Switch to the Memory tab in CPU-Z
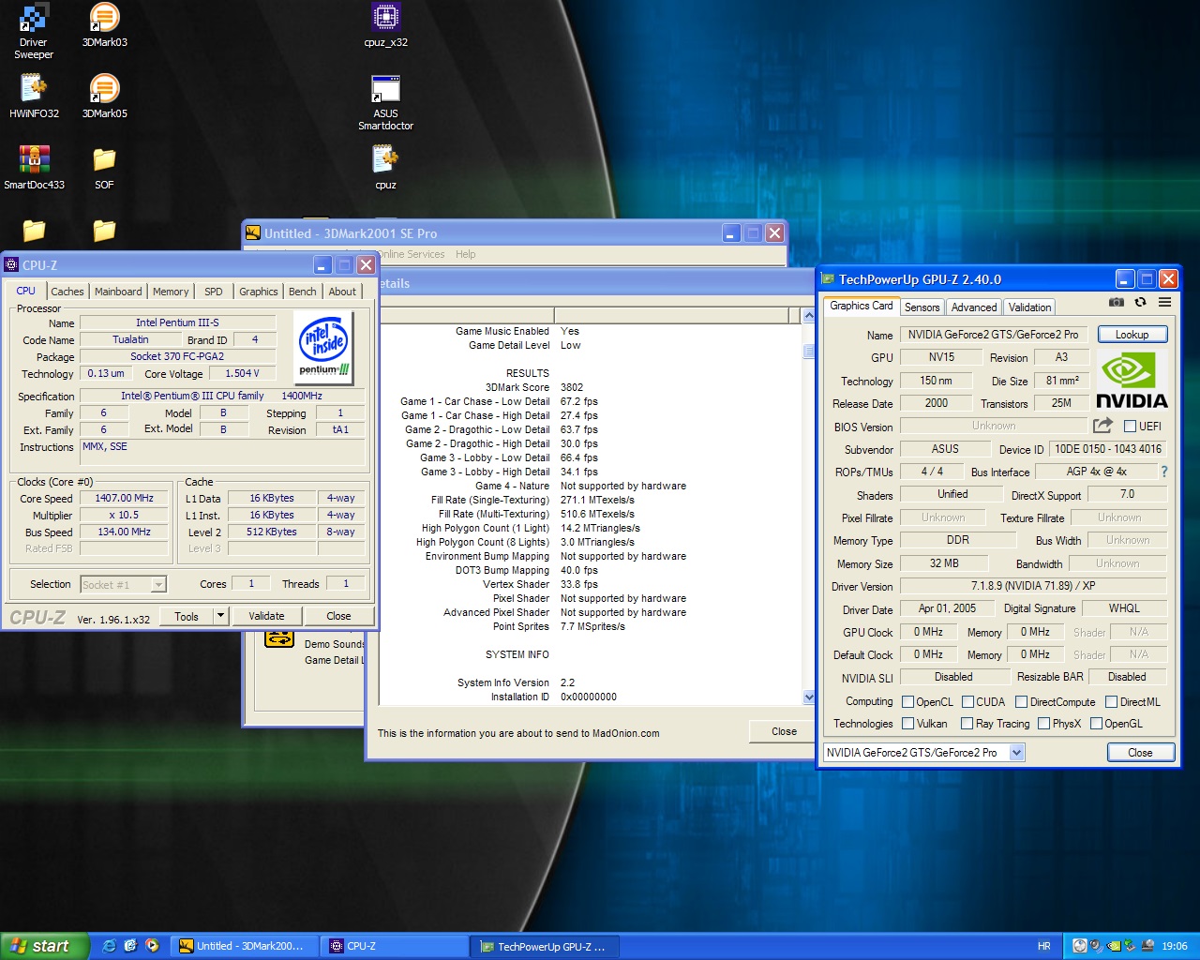The image size is (1200, 960). point(171,292)
